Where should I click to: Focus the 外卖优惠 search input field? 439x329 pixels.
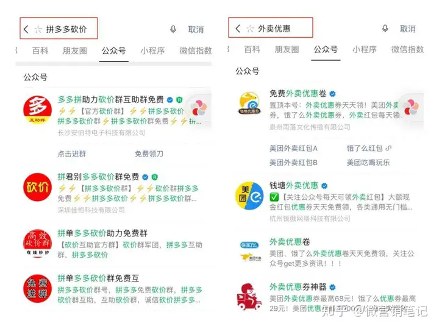pos(274,29)
